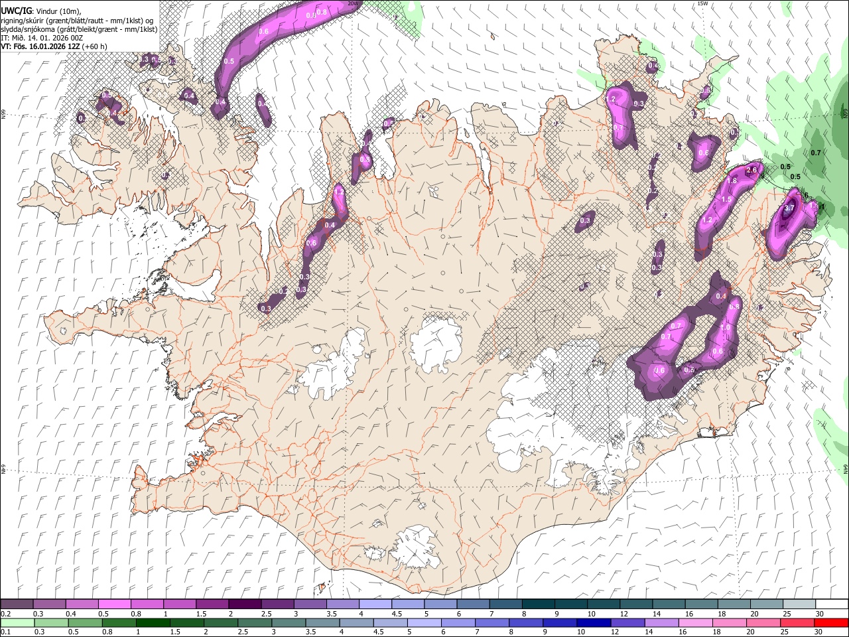The width and height of the screenshot is (849, 637).
Task: Click the 'slydda/snjókoma' legend description line
Action: (79, 29)
